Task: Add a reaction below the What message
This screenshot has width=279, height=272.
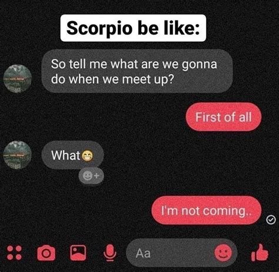Action: click(91, 176)
